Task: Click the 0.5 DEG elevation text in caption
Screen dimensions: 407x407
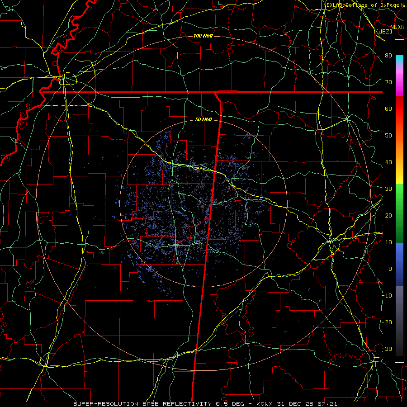Action: click(x=231, y=404)
